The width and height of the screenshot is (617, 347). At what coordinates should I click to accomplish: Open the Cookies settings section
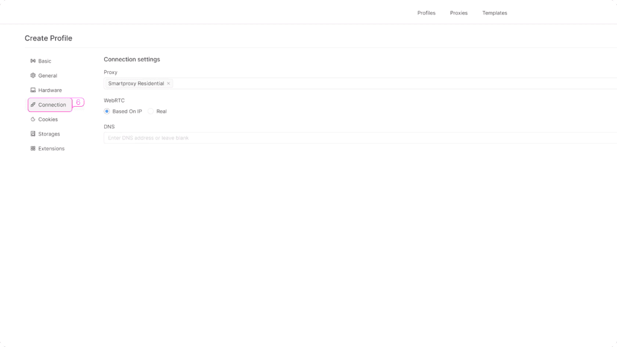pos(47,119)
